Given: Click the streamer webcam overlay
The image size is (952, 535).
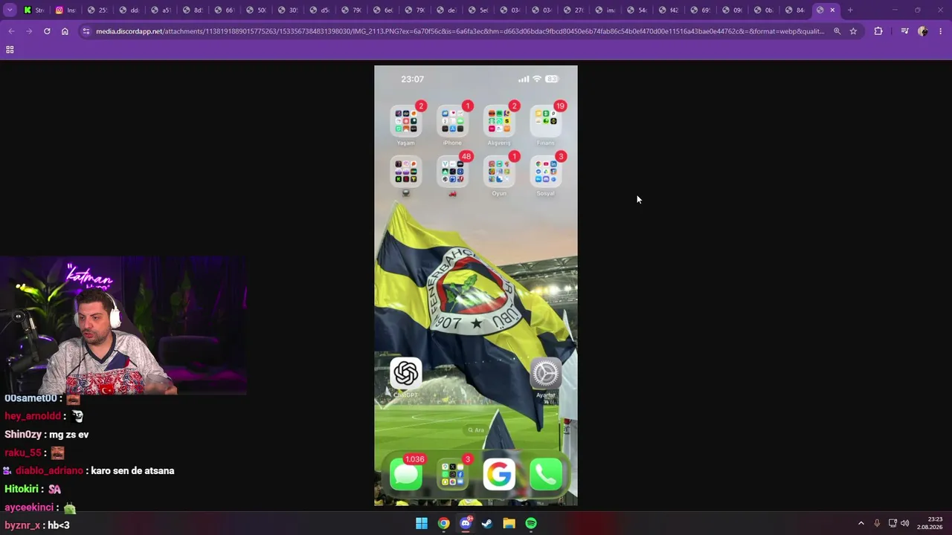Looking at the screenshot, I should click(123, 325).
